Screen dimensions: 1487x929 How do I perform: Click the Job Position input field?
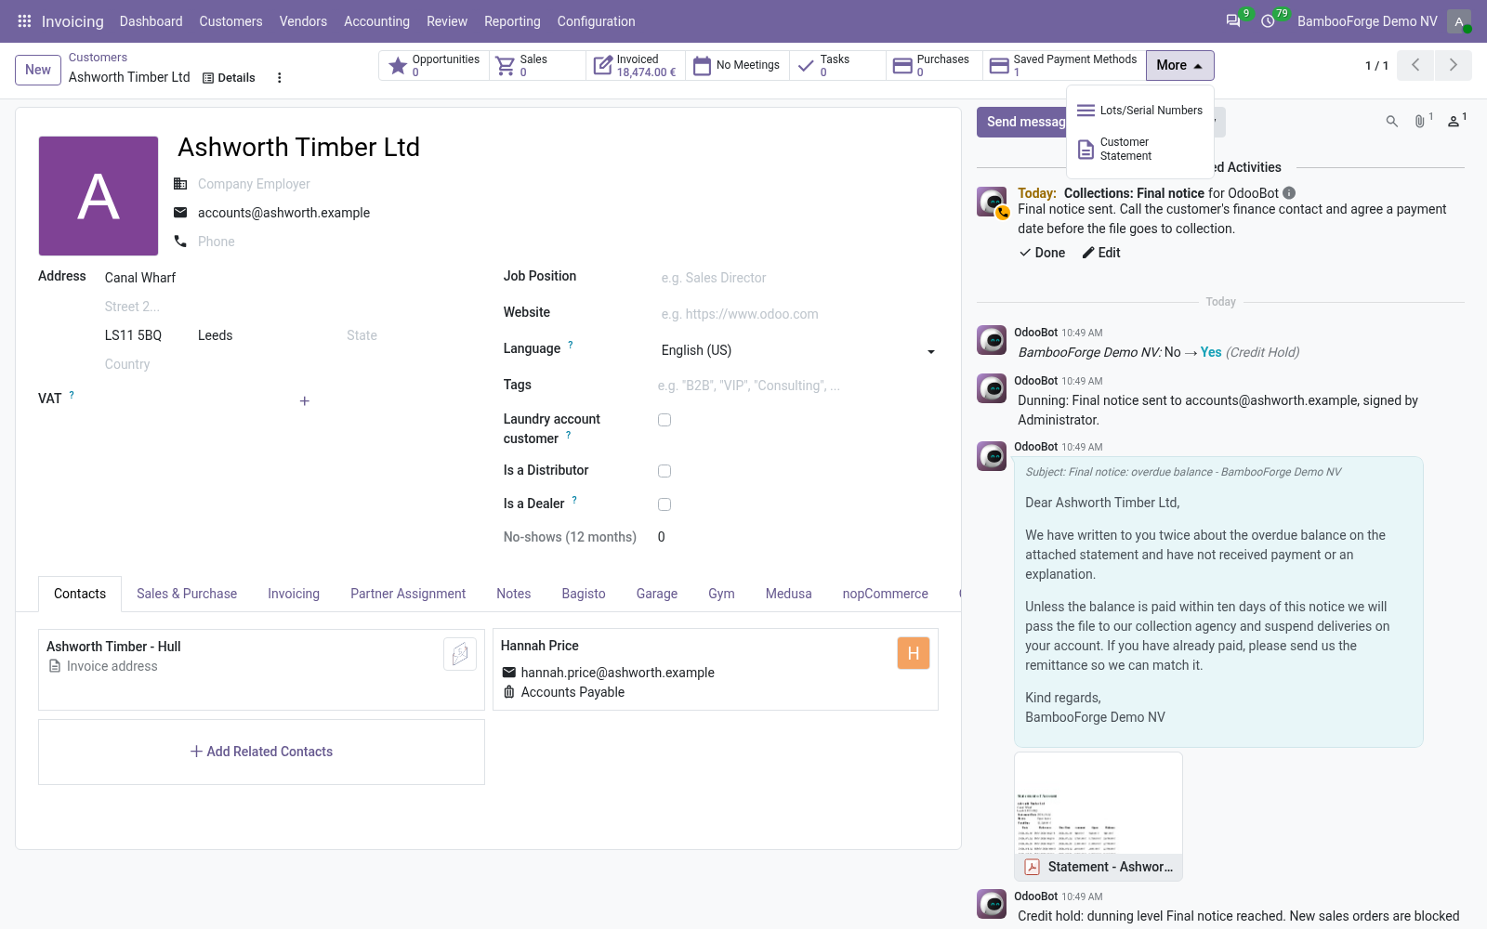pyautogui.click(x=798, y=278)
